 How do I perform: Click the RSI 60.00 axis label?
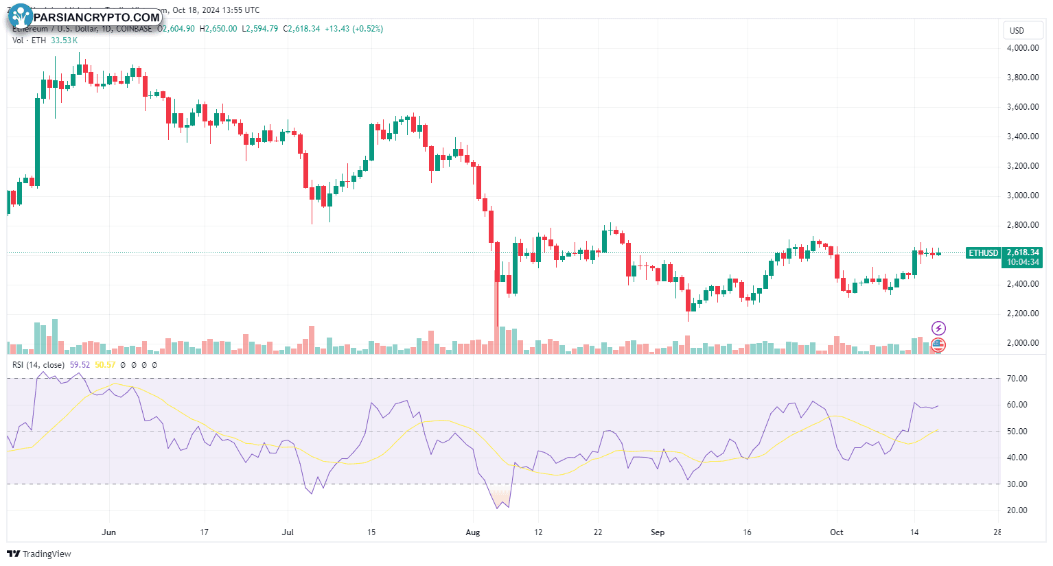[1017, 405]
